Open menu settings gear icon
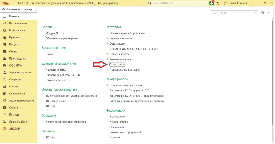This screenshot has height=144, width=275. 262,13
